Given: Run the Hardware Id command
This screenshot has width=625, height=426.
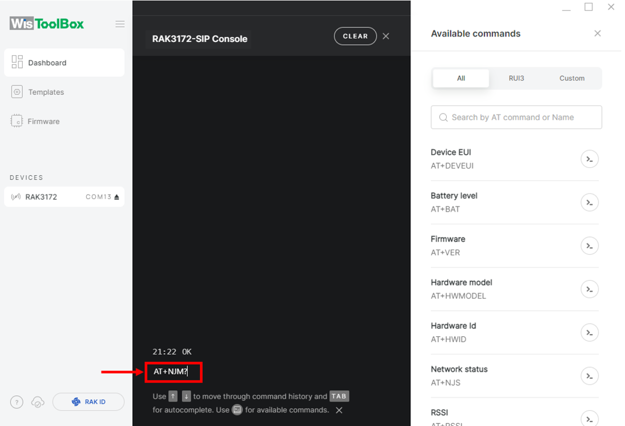Looking at the screenshot, I should pos(590,333).
